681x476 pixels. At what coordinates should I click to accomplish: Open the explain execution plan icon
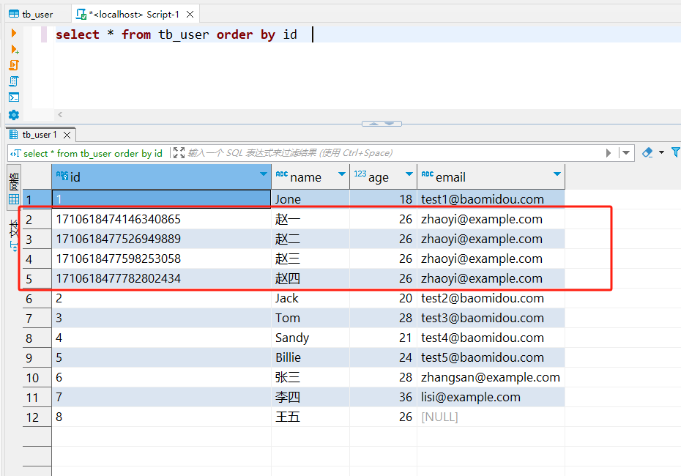click(14, 81)
